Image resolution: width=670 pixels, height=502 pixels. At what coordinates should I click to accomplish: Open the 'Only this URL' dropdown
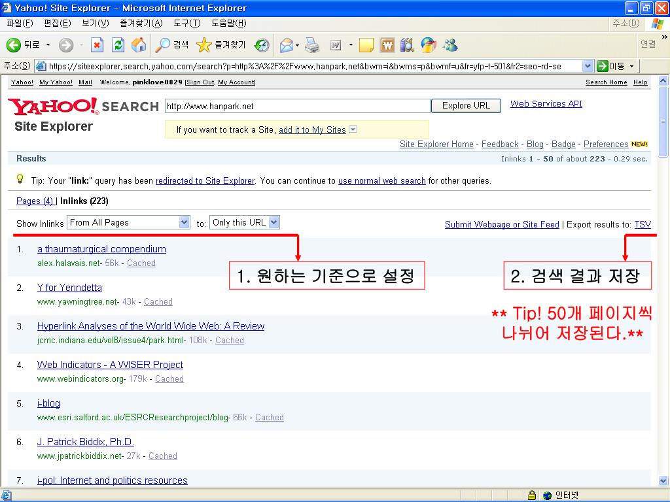(245, 222)
